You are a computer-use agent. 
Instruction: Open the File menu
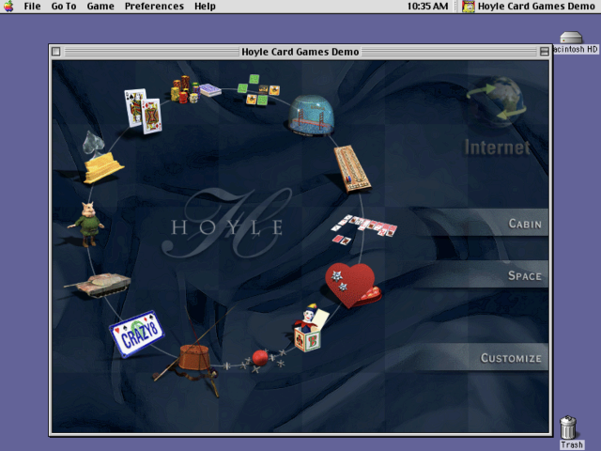coord(32,7)
